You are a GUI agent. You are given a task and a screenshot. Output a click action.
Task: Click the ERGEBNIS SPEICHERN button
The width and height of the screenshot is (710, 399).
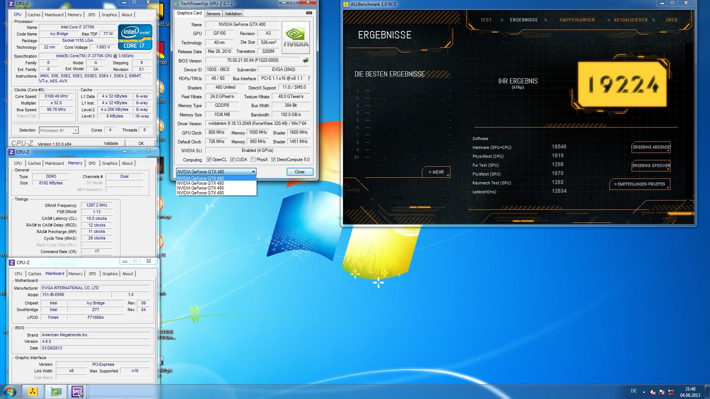pyautogui.click(x=651, y=166)
